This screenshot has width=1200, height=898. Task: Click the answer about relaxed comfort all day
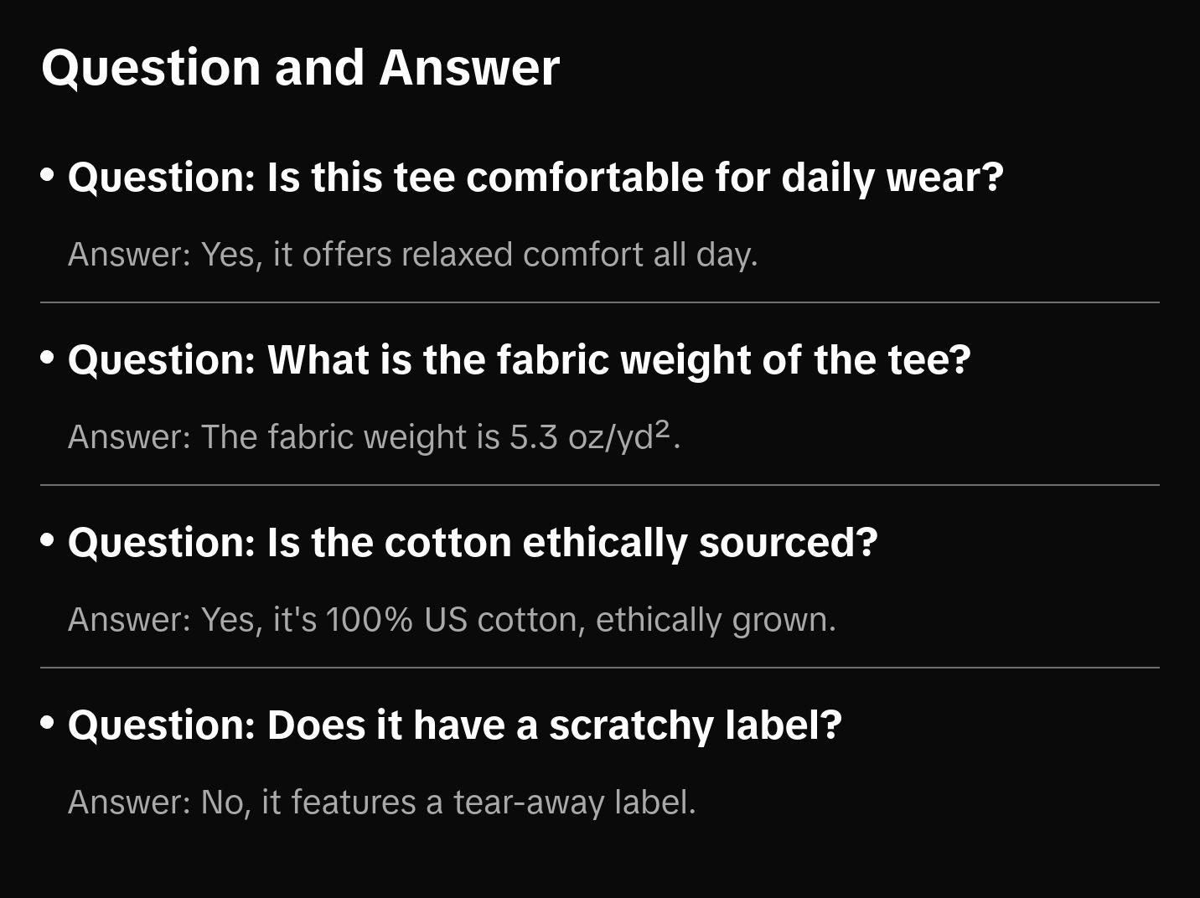412,255
